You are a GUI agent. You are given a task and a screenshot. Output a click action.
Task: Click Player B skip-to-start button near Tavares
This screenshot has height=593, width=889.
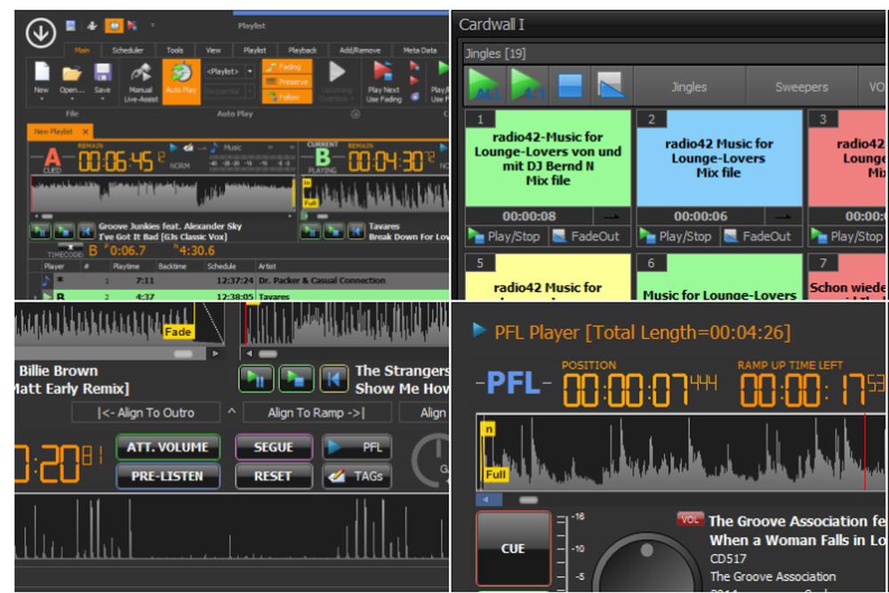(356, 231)
